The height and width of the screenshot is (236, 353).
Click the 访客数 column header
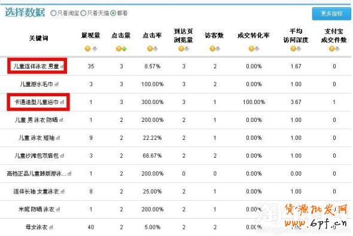point(214,35)
